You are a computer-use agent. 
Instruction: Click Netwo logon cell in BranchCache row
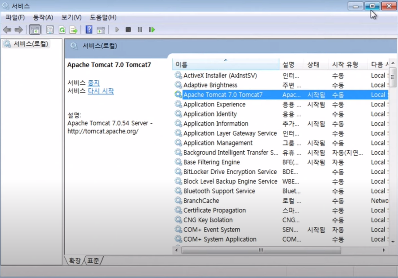379,200
